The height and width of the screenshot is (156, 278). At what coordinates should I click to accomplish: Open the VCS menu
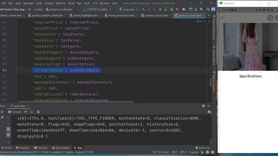(95, 3)
